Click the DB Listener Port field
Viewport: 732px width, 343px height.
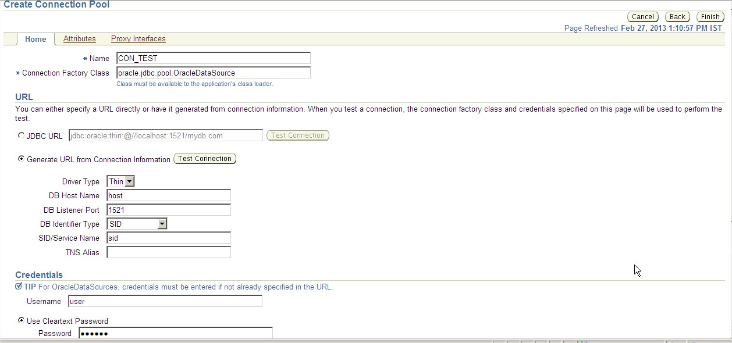pos(169,210)
